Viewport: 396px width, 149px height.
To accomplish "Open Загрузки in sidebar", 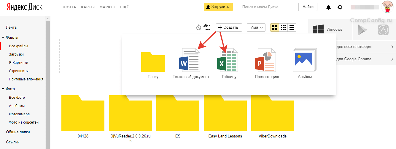I will coord(16,54).
